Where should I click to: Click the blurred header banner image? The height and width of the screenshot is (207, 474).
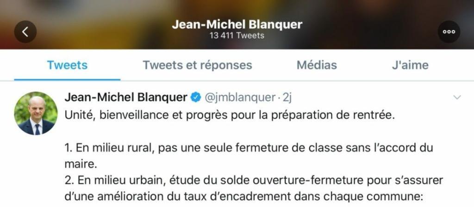(x=237, y=24)
